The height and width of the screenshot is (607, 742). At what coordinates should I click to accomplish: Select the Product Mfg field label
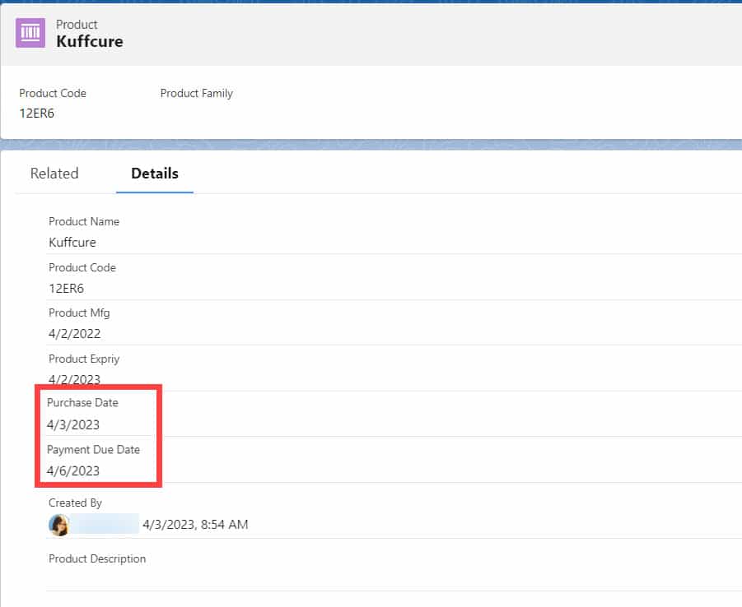[79, 313]
